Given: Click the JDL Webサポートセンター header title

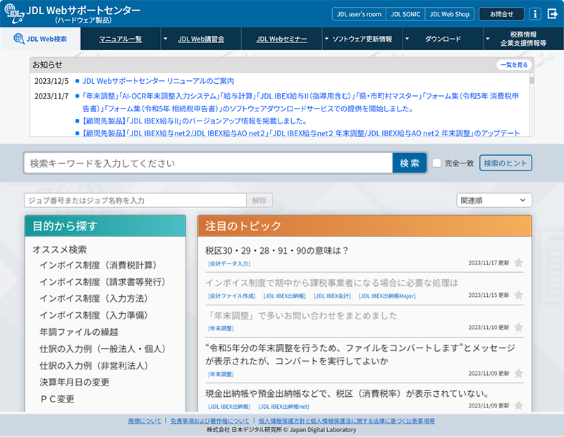Looking at the screenshot, I should (83, 11).
